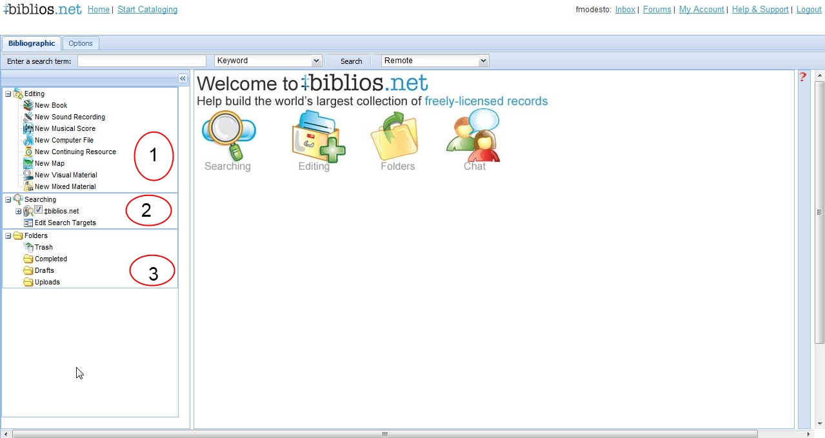The width and height of the screenshot is (825, 438).
Task: Collapse the left sidebar panel
Action: click(183, 78)
